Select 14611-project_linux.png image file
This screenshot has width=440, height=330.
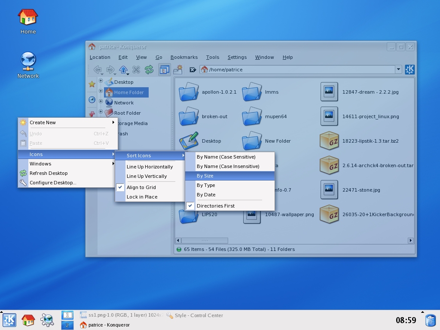coord(329,116)
